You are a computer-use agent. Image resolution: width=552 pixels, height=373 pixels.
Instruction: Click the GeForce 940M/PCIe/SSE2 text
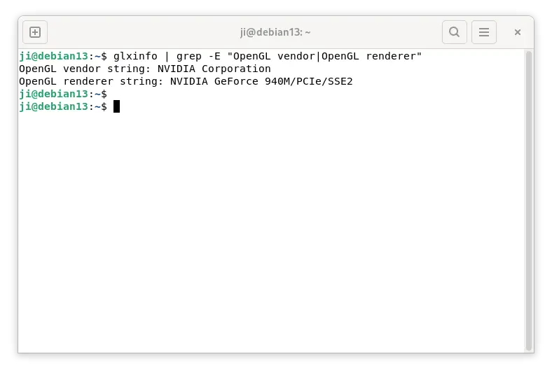[284, 82]
